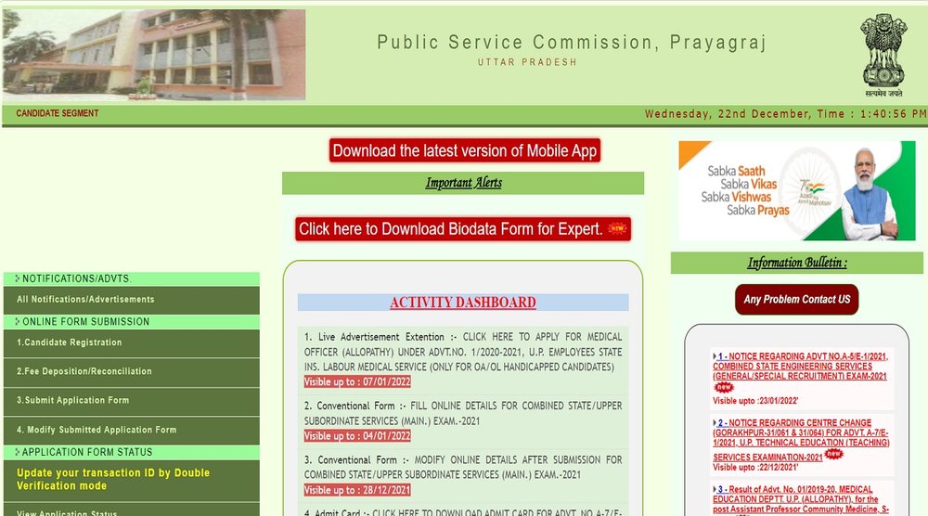Click the 'new' badge in bulletin notice 2
Screen dimensions: 928x516
point(834,455)
